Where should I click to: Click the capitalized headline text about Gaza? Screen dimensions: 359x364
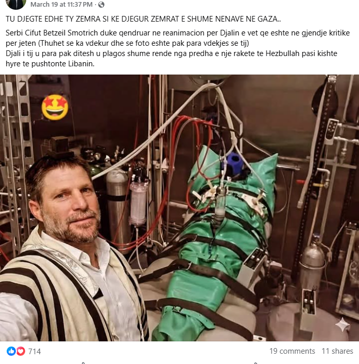(x=143, y=19)
